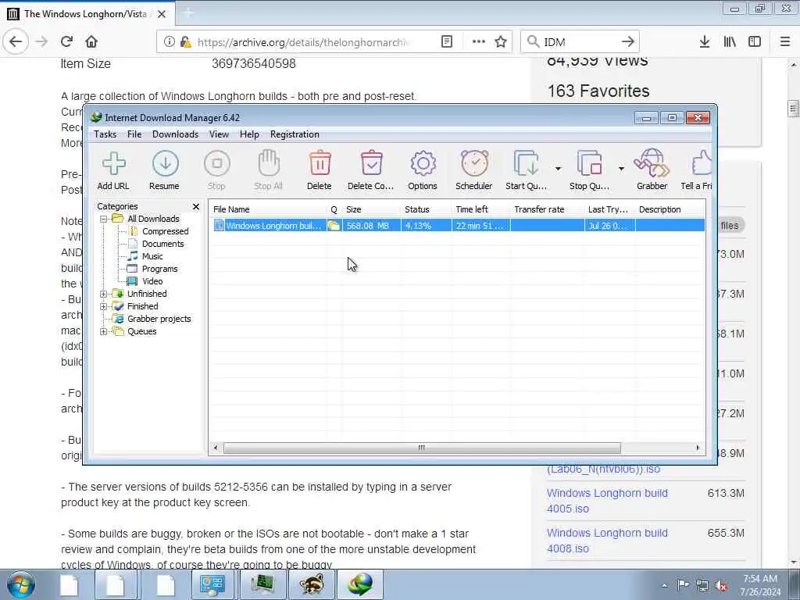Screen dimensions: 800x600
Task: Sort by Time left column header
Action: pos(480,209)
